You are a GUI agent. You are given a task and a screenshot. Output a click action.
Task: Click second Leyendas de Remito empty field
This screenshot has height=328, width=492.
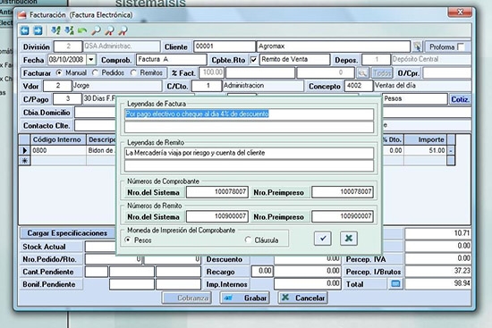click(x=250, y=166)
